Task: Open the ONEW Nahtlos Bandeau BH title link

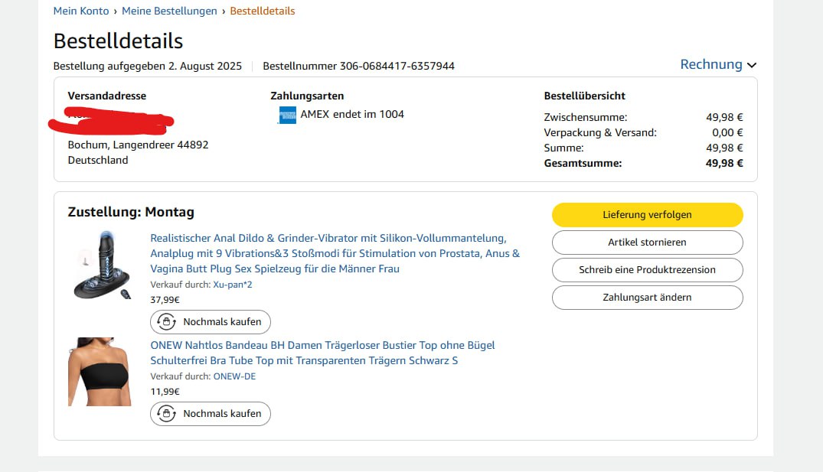Action: (x=322, y=353)
